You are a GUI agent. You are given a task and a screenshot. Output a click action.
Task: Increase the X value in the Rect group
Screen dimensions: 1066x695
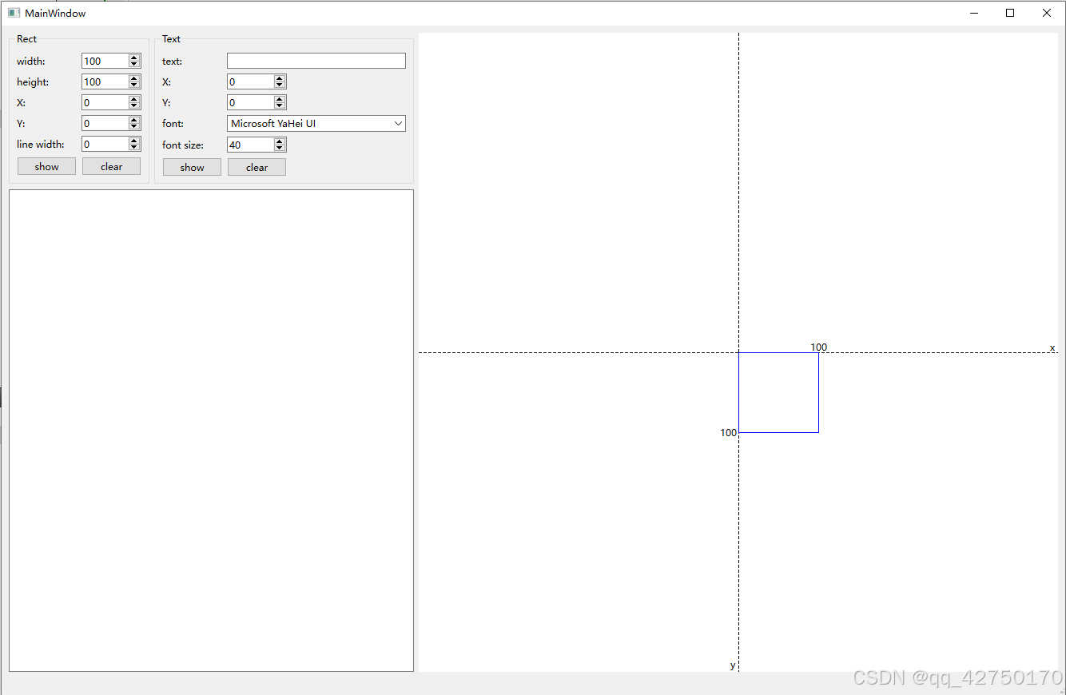coord(133,98)
